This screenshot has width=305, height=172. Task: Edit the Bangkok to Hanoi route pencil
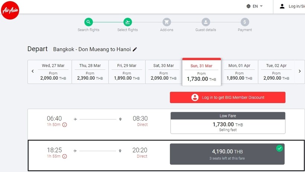pos(135,49)
